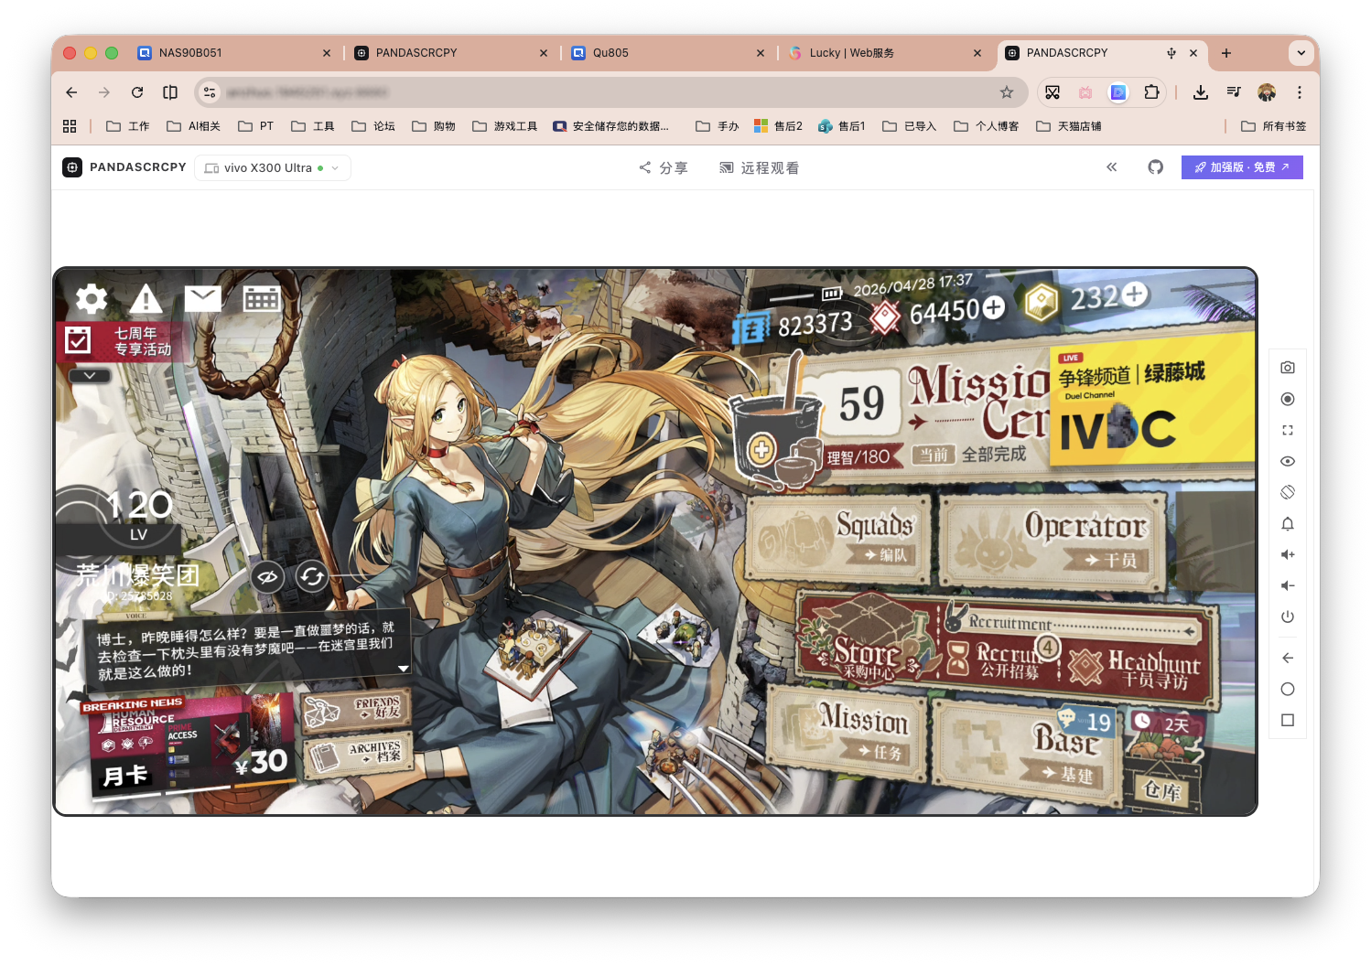Switch to the Qu805 browser tab

(x=610, y=53)
